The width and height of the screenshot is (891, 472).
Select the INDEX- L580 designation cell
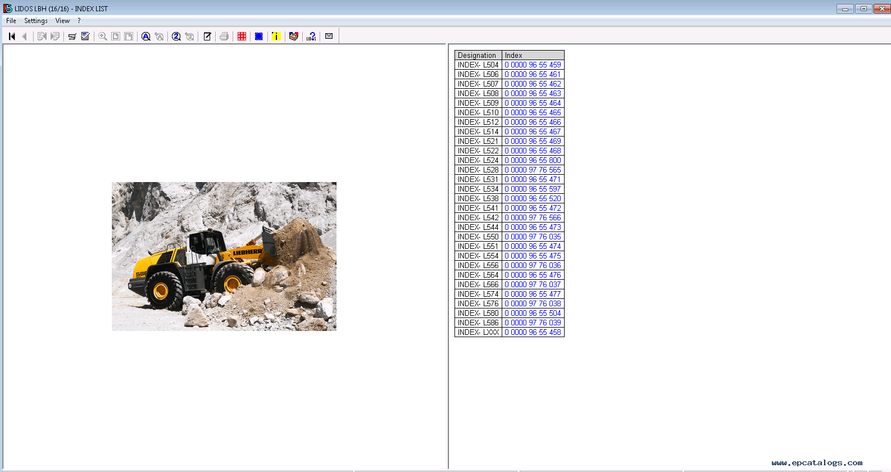pos(478,313)
